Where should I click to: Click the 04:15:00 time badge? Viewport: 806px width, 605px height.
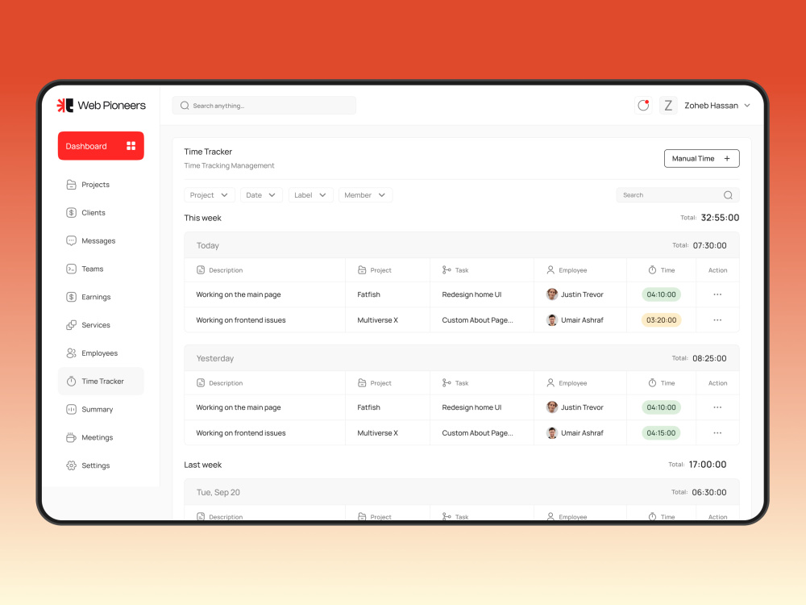coord(661,433)
